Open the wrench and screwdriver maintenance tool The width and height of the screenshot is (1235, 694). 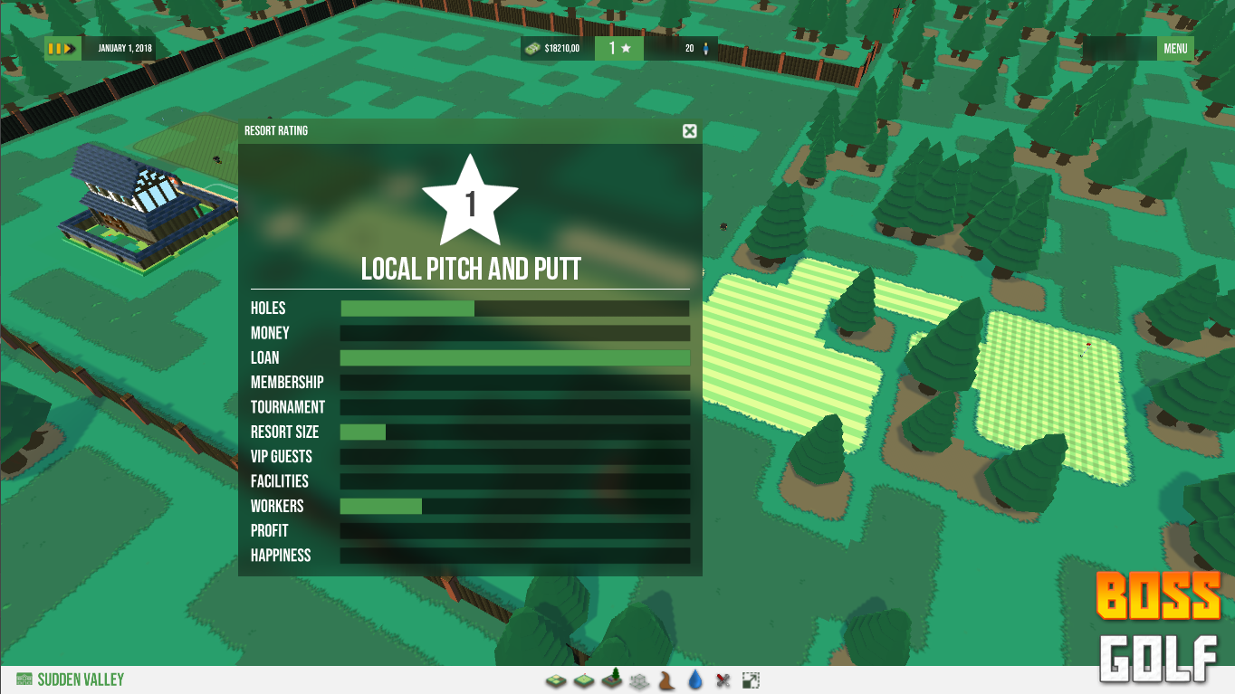723,680
